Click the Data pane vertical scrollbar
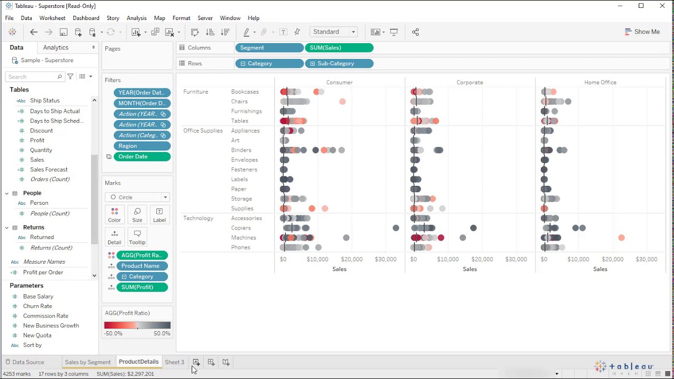 pyautogui.click(x=94, y=200)
